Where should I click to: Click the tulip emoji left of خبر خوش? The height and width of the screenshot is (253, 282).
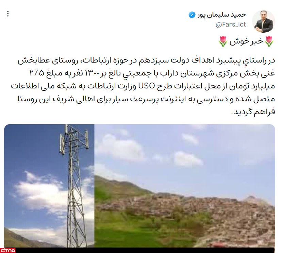click(x=223, y=41)
